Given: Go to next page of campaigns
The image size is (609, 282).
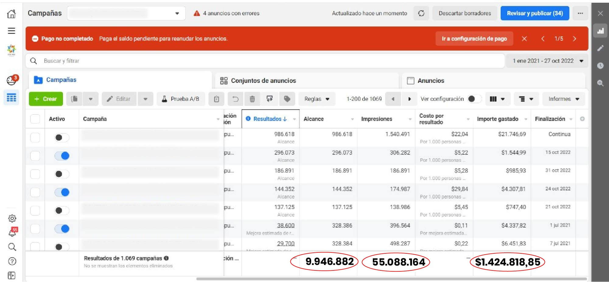Looking at the screenshot, I should tap(409, 99).
